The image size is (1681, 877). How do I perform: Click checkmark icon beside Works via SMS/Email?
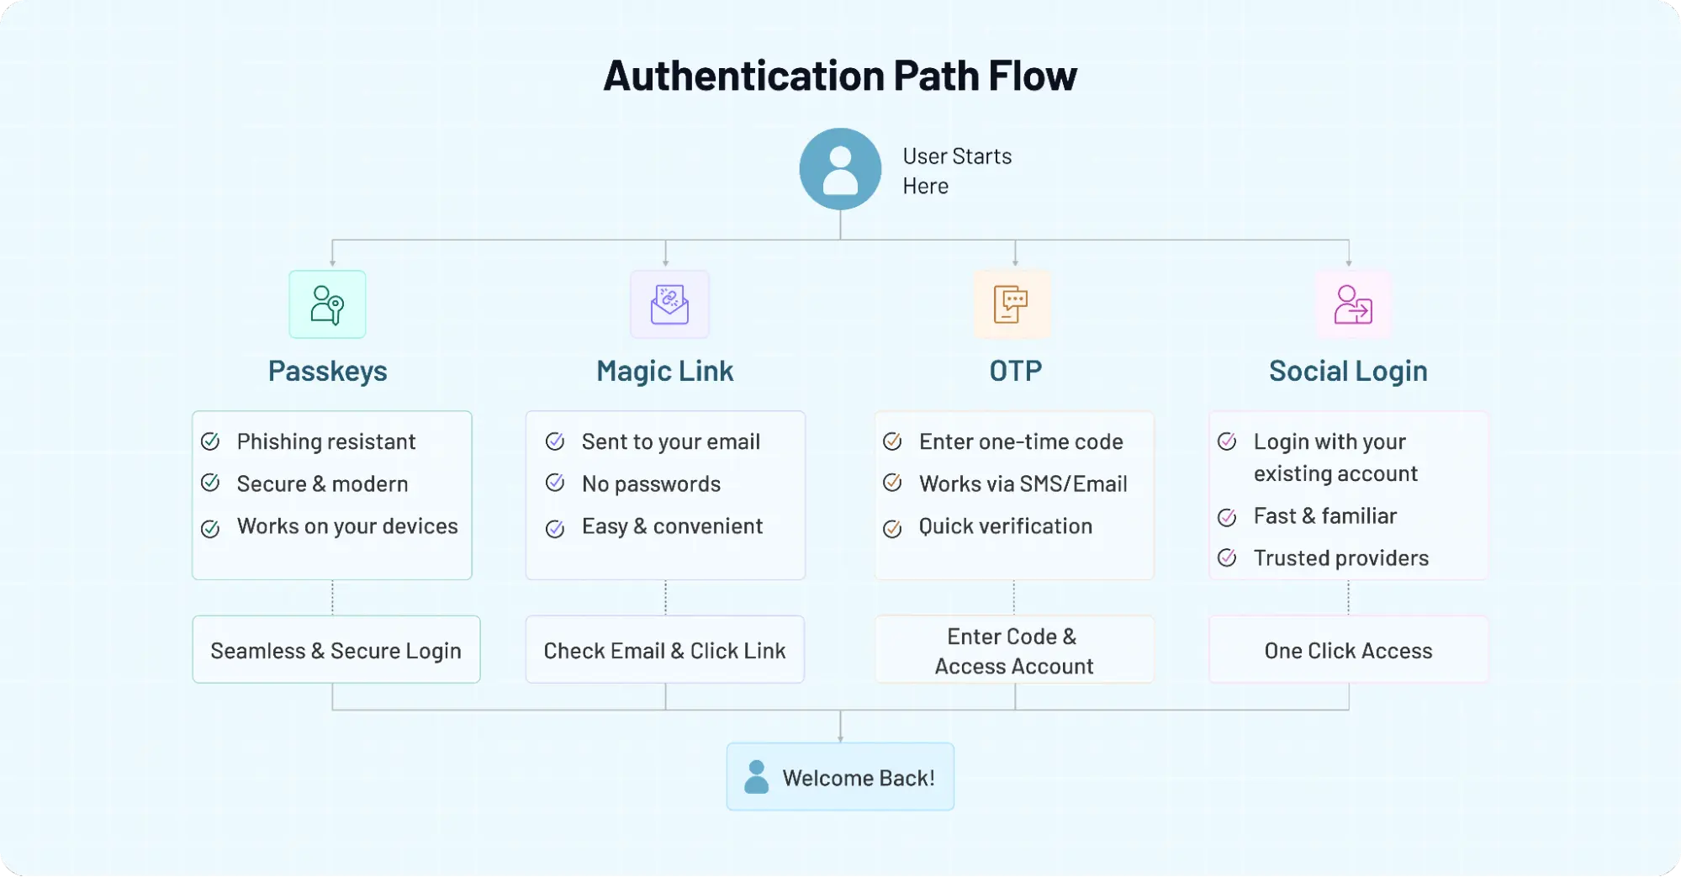(x=892, y=483)
